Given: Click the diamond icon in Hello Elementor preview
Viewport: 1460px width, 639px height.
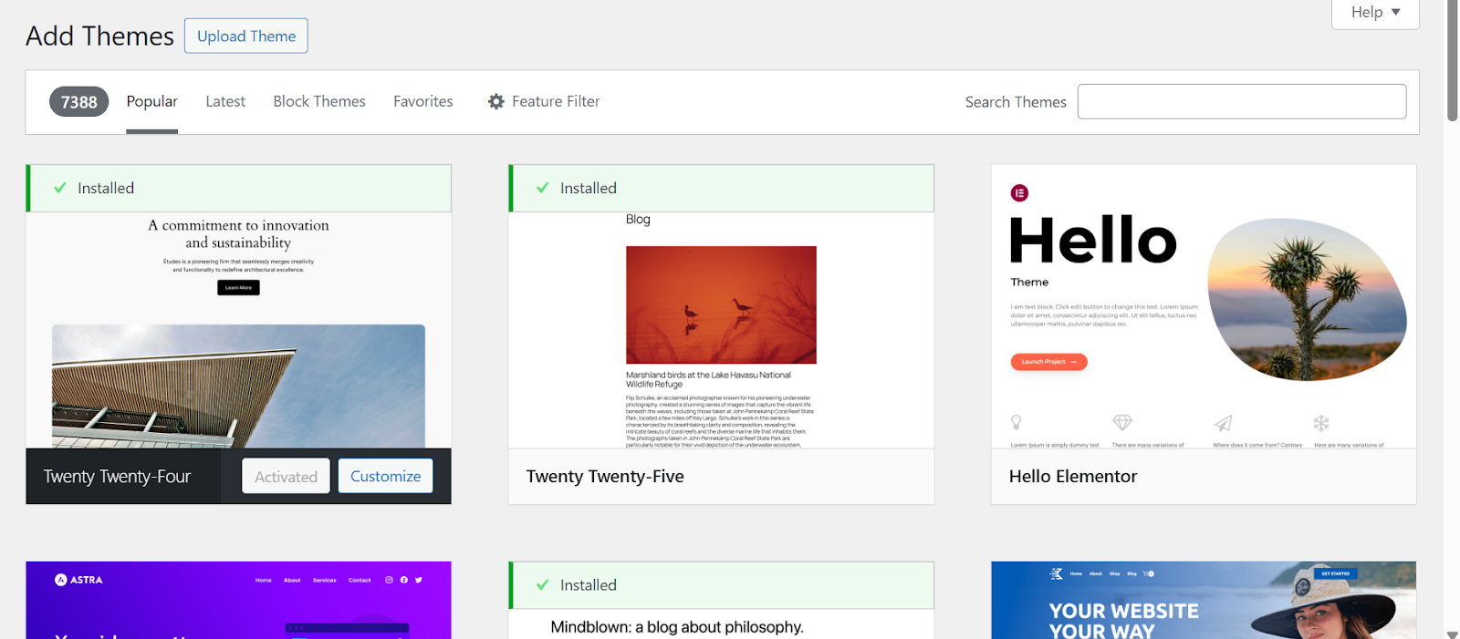Looking at the screenshot, I should click(x=1122, y=422).
